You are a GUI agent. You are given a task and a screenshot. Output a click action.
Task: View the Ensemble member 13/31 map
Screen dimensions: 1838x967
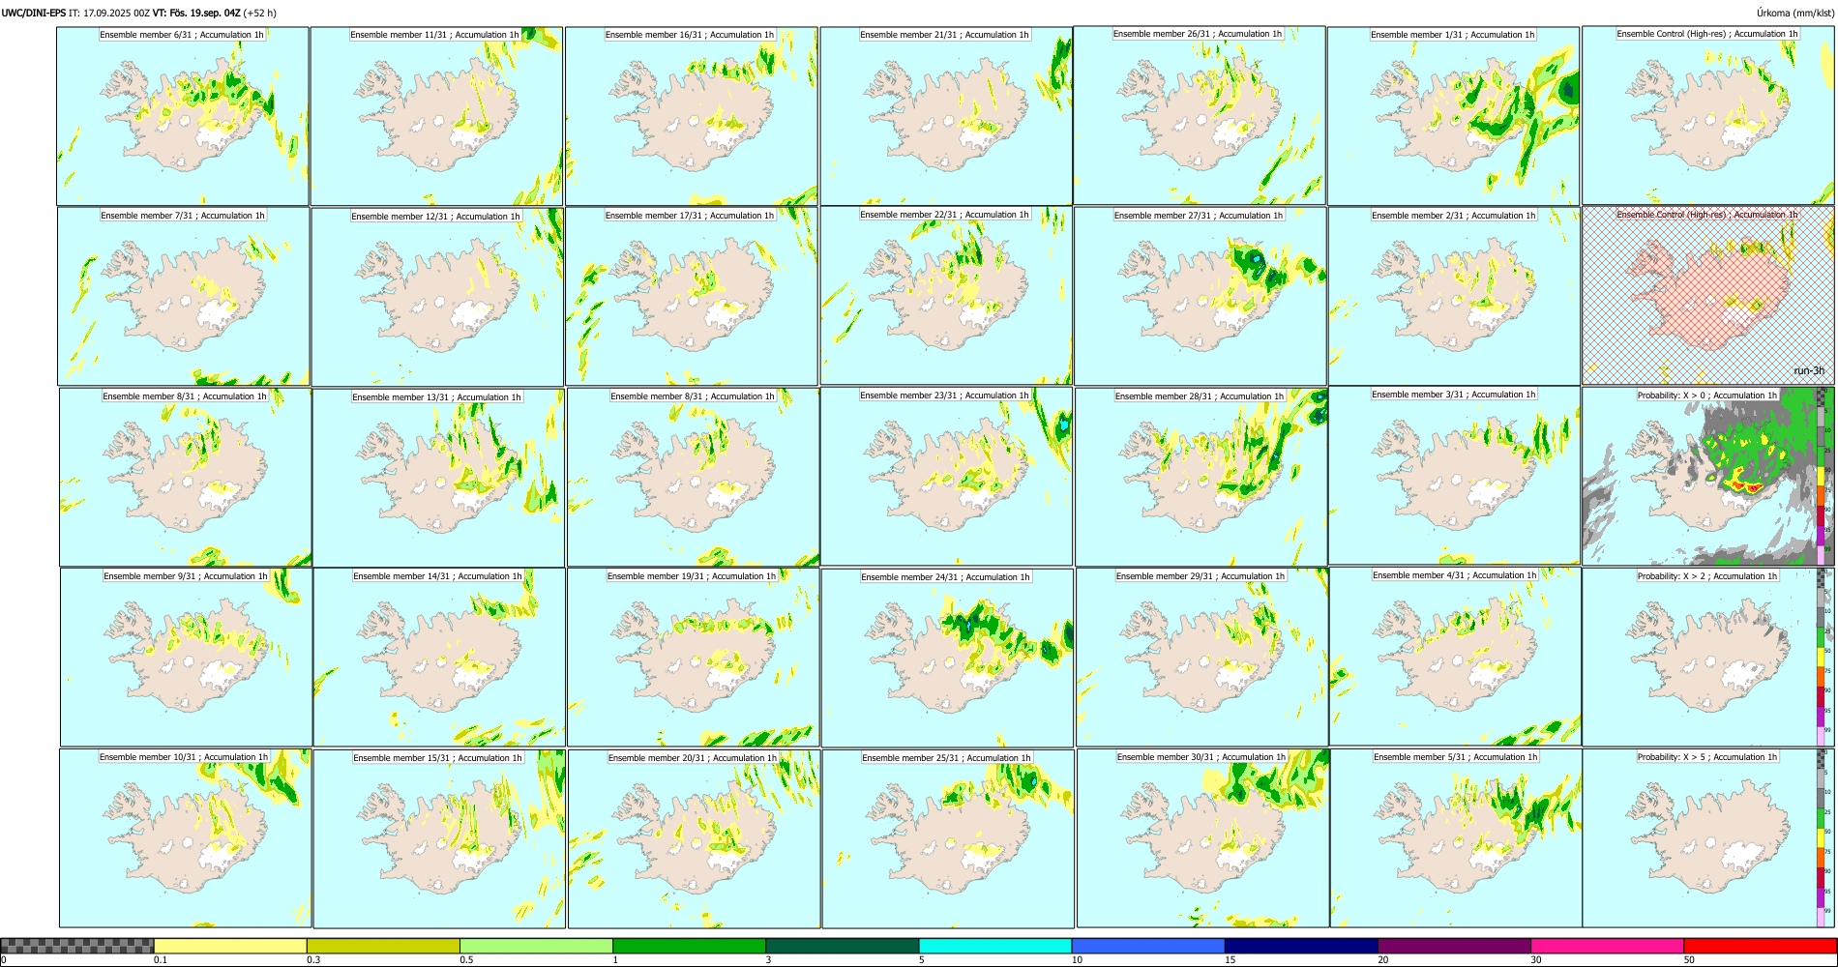click(438, 478)
